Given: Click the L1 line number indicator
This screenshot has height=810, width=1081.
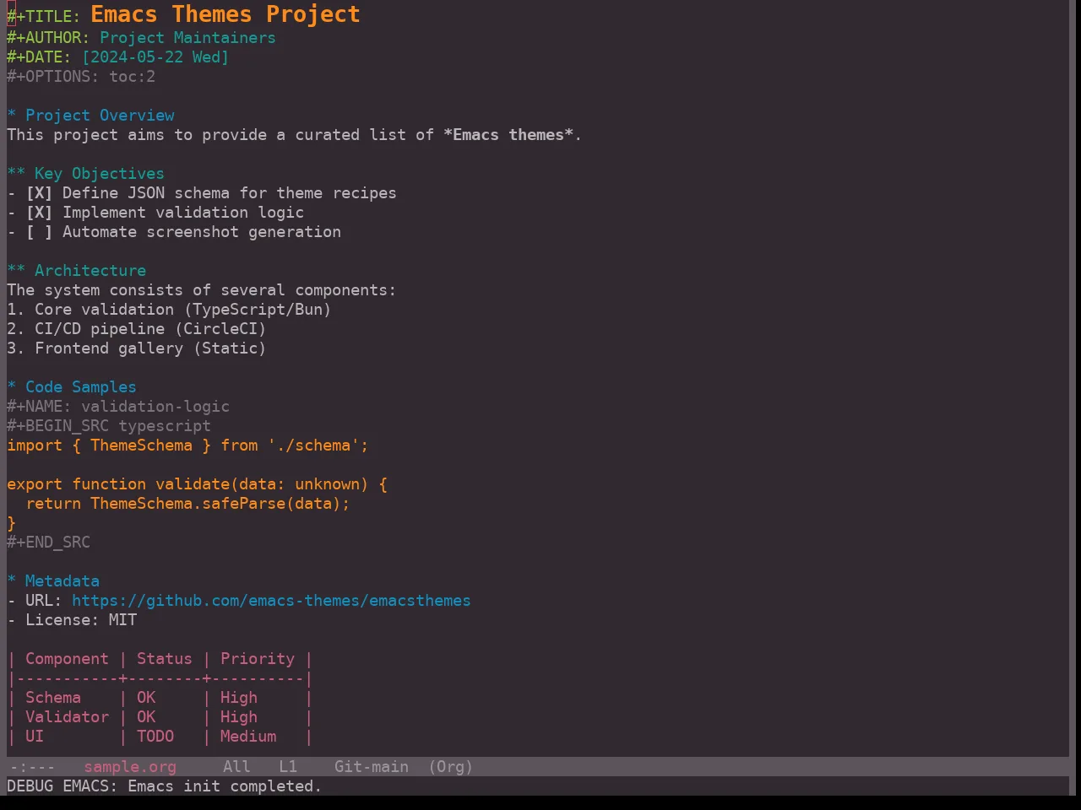Looking at the screenshot, I should point(288,767).
